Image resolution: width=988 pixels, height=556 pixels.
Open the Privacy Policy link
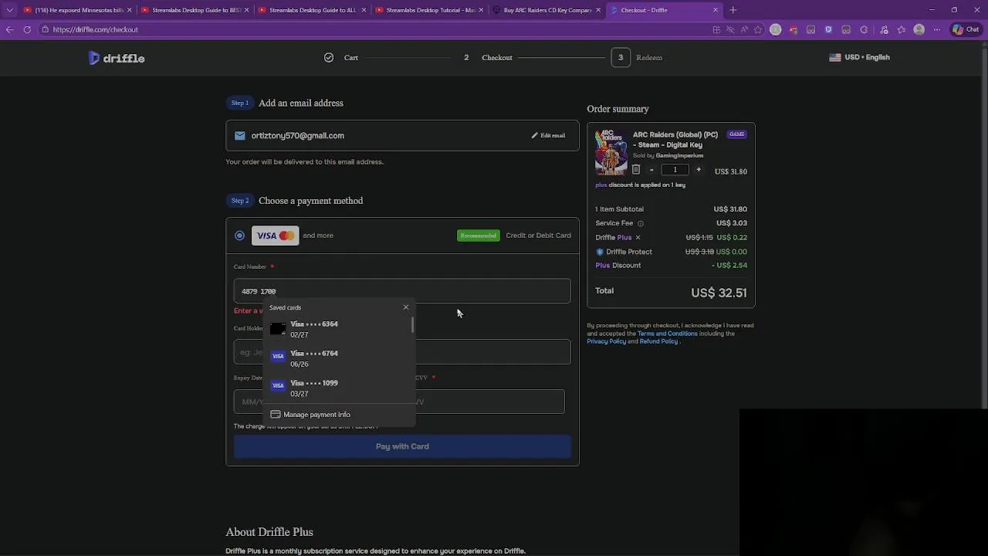click(x=607, y=341)
